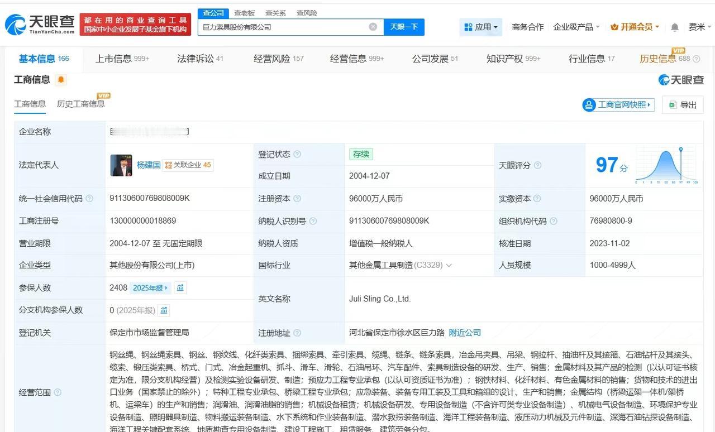Open the 行业信息 tab
The width and height of the screenshot is (715, 432).
pyautogui.click(x=592, y=59)
